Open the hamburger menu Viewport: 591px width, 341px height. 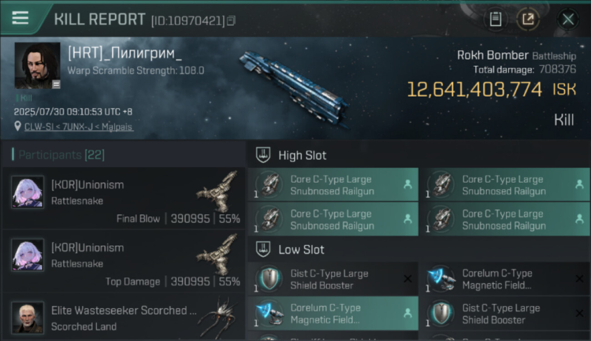20,18
